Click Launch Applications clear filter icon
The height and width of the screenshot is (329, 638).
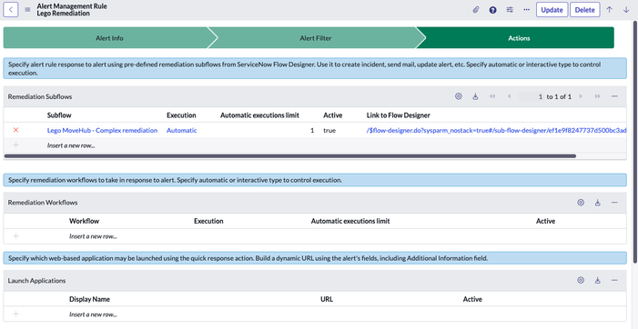point(597,280)
